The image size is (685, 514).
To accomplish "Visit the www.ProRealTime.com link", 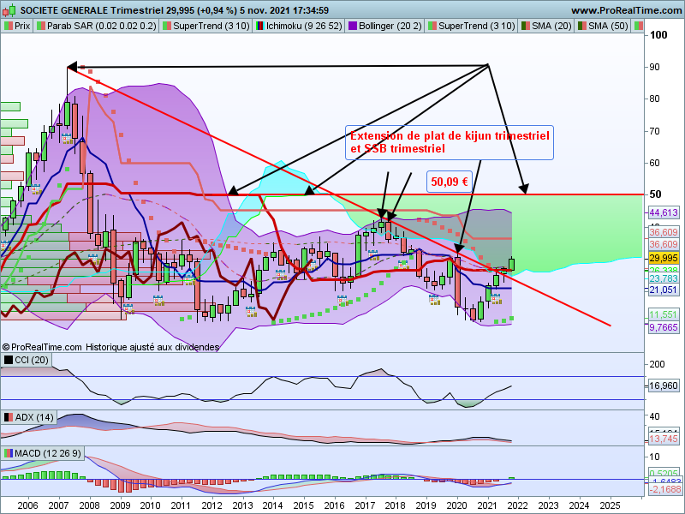I will click(626, 10).
